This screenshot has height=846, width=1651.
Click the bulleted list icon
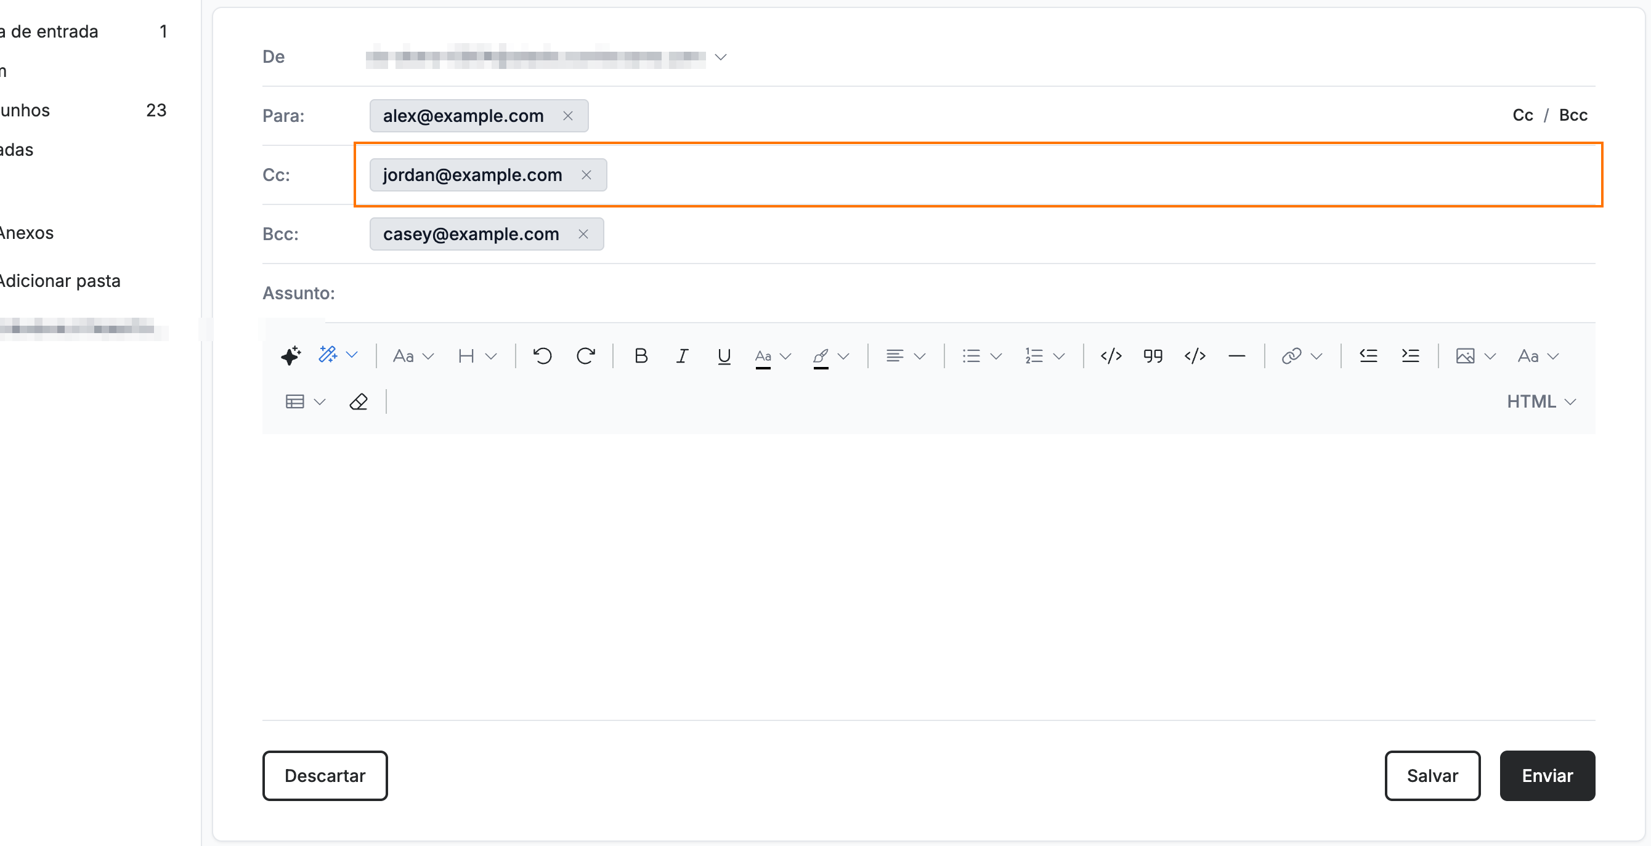pos(971,356)
